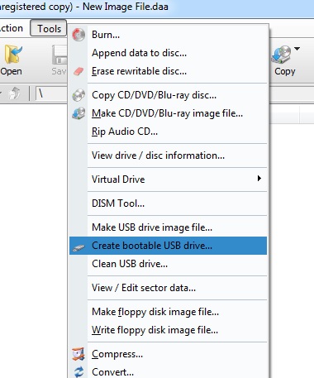Screen dimensions: 314x378
Task: Open View drive / disc information...
Action: pyautogui.click(x=168, y=156)
